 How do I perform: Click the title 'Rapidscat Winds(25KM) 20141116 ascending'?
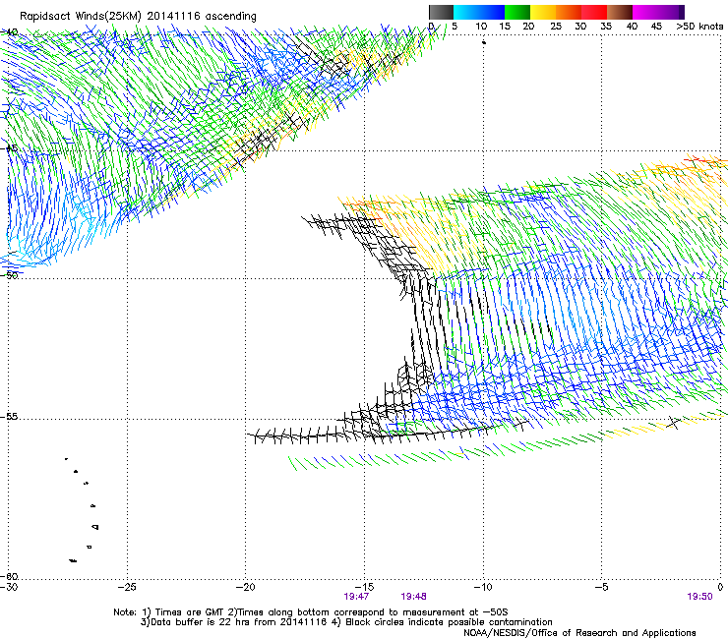point(138,17)
